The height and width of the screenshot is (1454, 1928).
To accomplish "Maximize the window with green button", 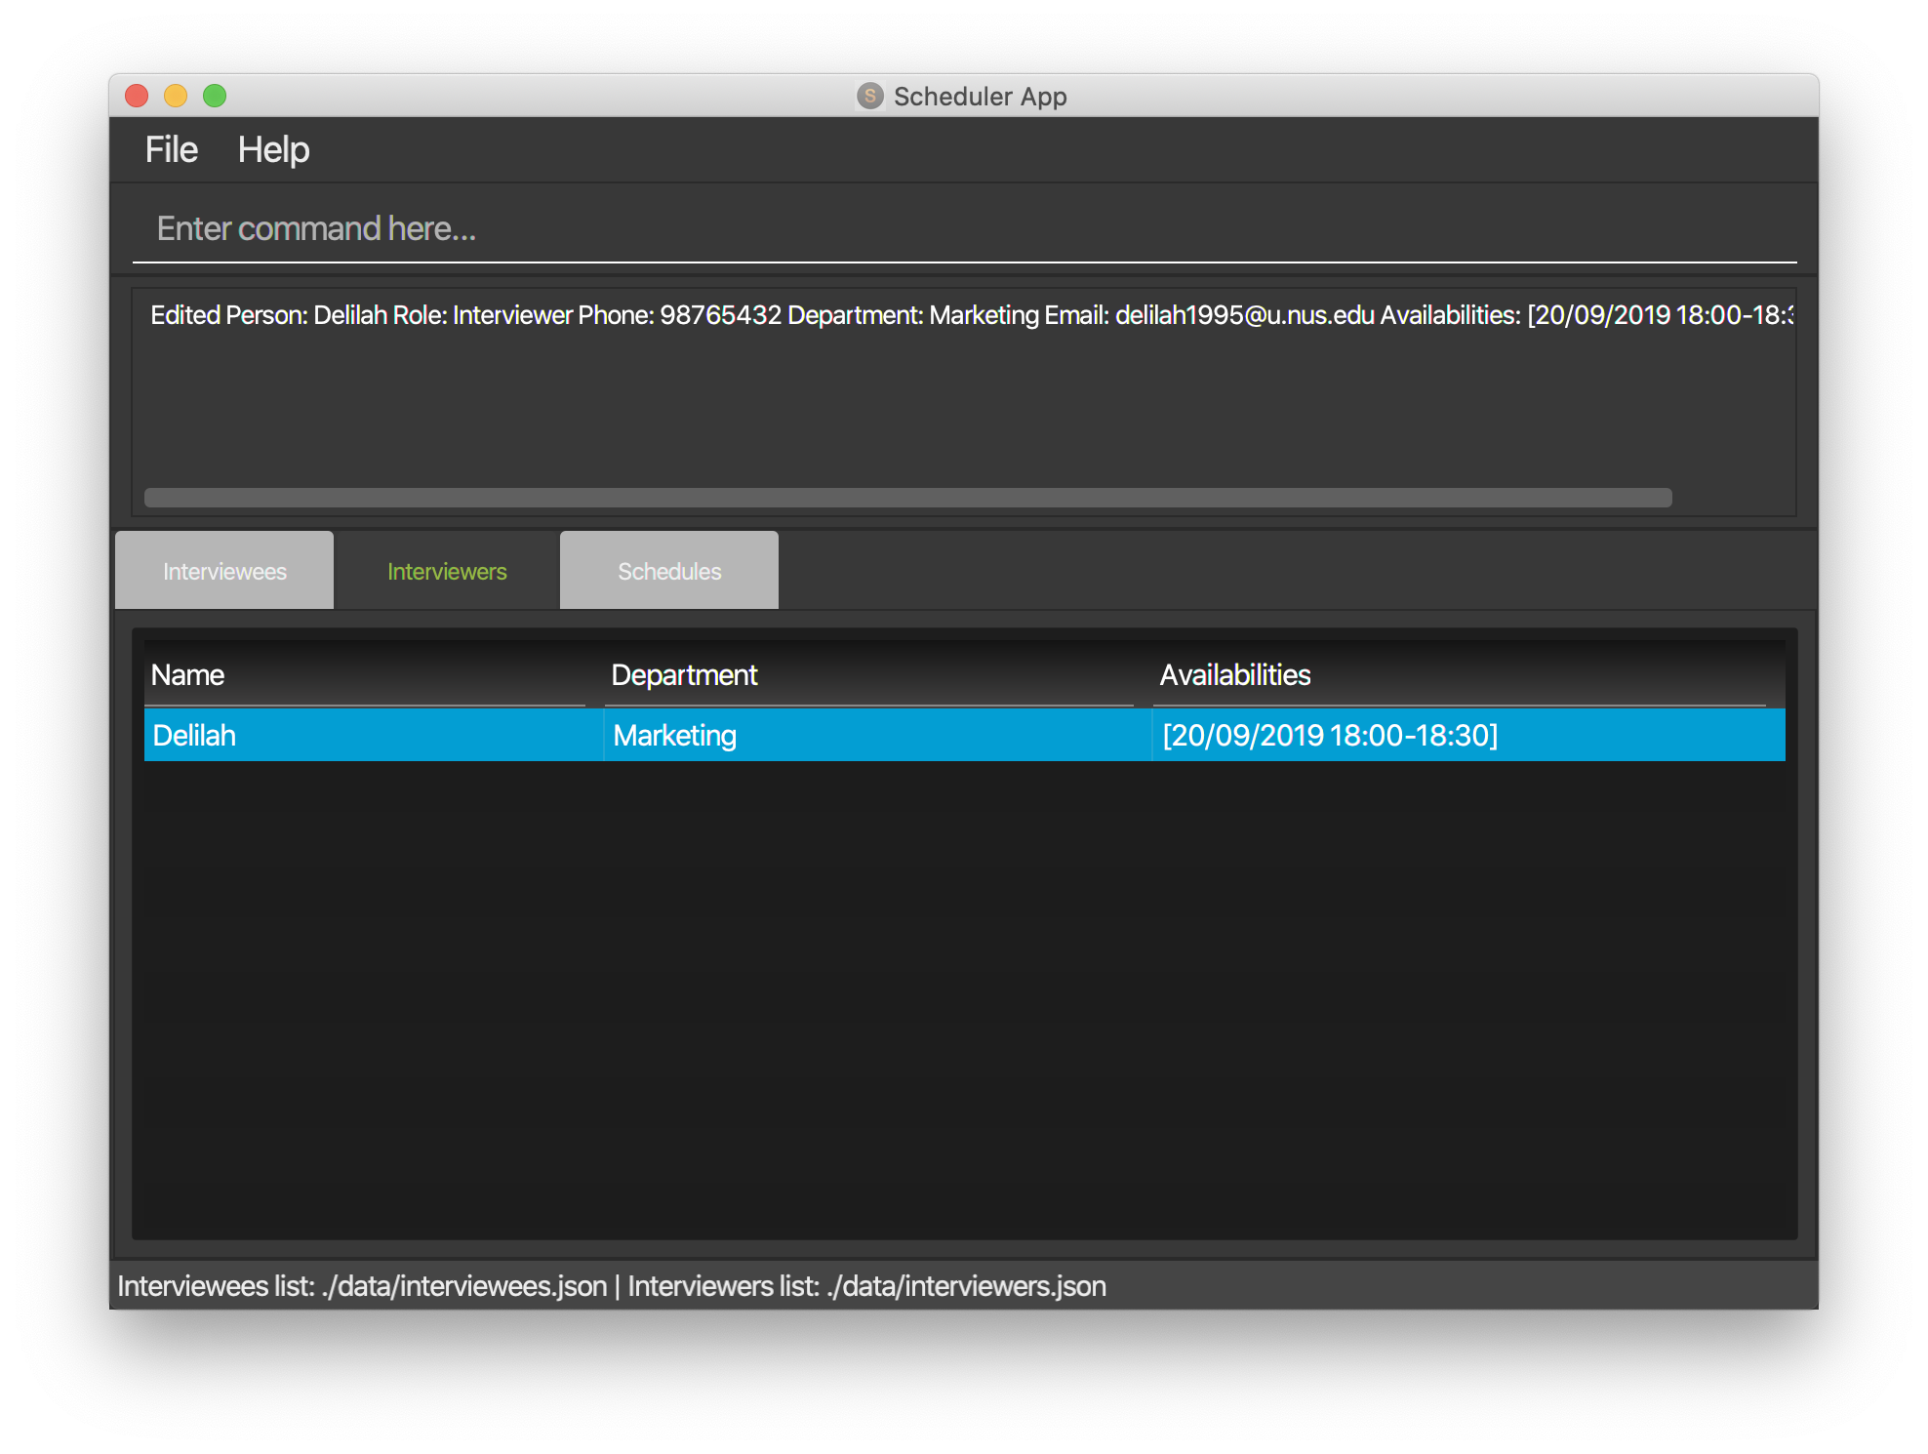I will (x=215, y=96).
